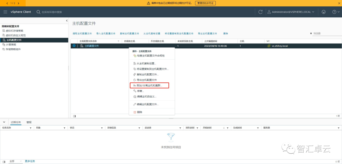Switch to the 近期任务 tab

16,122
